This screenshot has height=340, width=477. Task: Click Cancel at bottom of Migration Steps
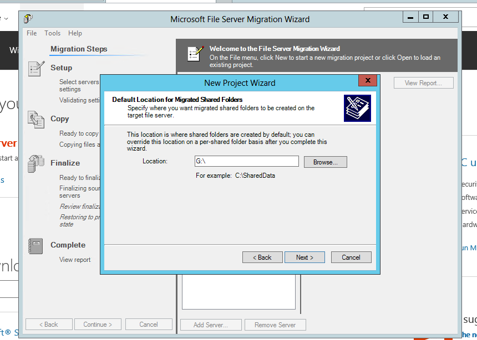point(149,324)
